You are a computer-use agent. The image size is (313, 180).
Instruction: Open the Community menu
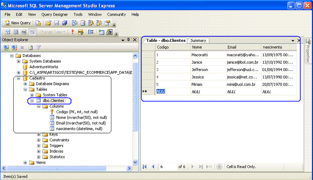116,14
